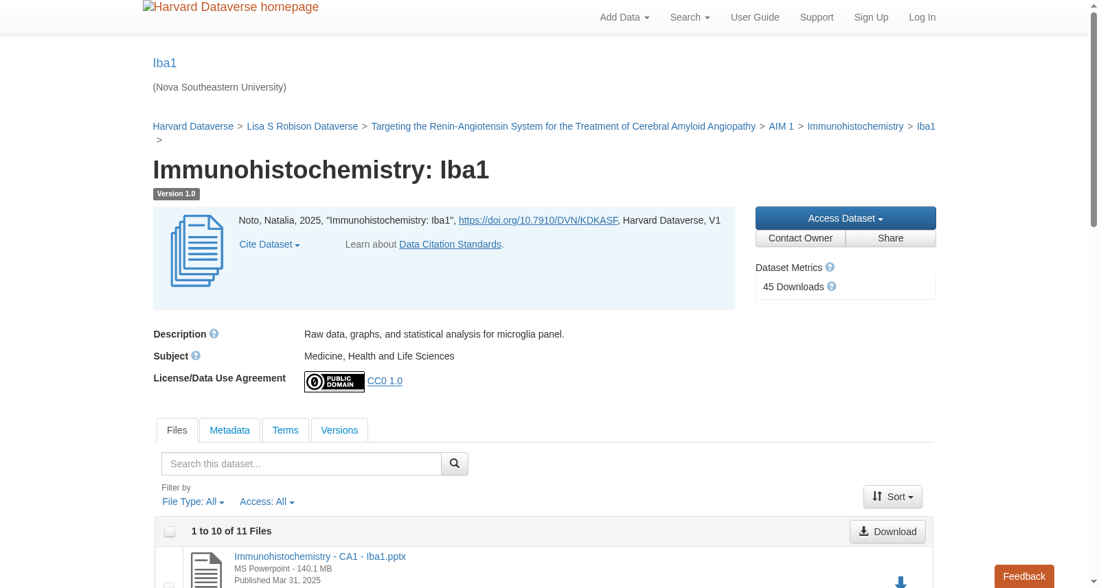Click the file icon for Iba1.pptx
This screenshot has width=1099, height=588.
pos(206,570)
